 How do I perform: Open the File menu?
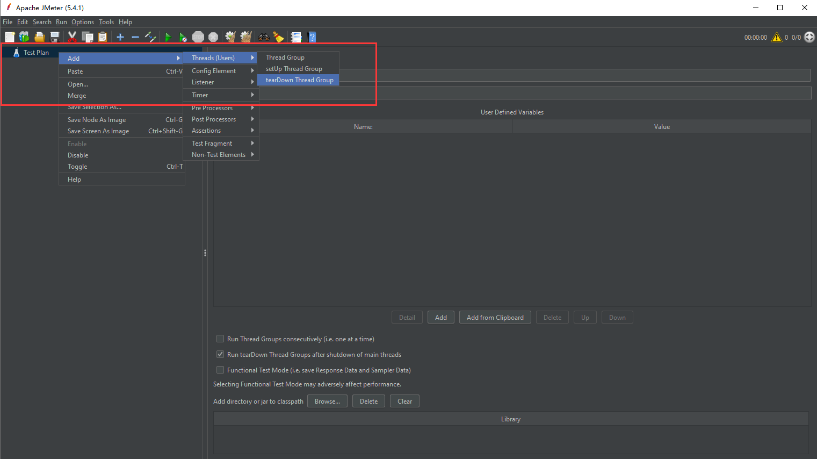(x=8, y=22)
